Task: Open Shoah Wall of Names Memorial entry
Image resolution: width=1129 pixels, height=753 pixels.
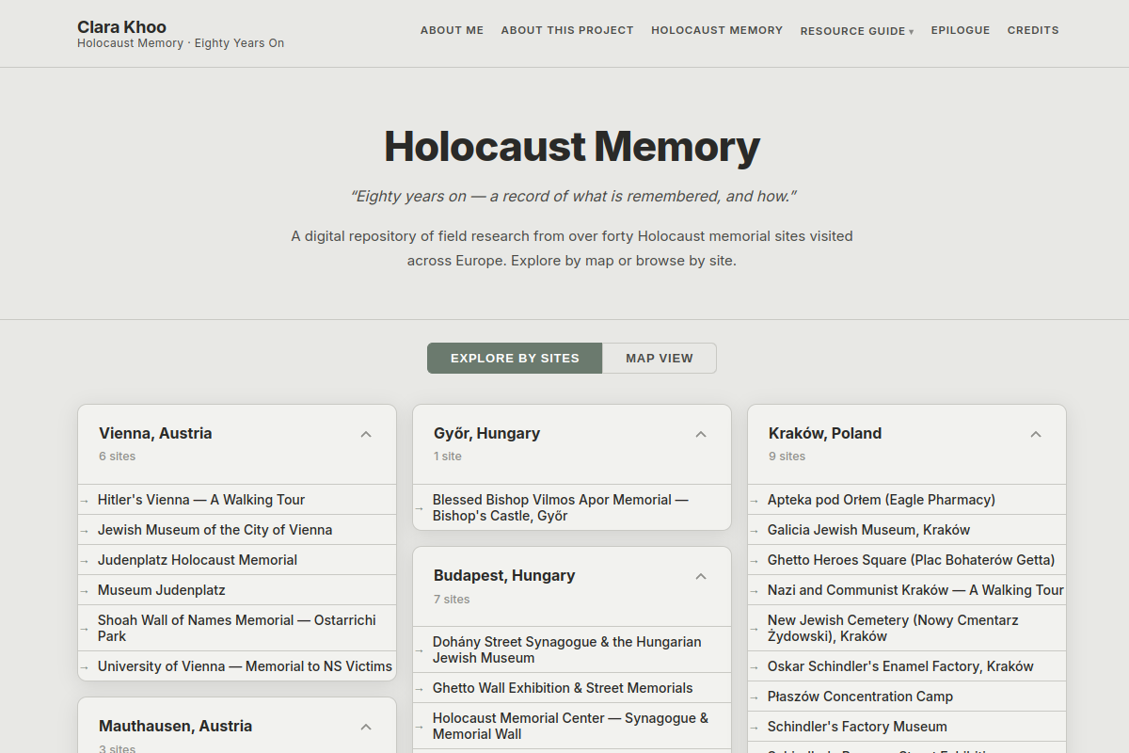Action: [x=237, y=628]
